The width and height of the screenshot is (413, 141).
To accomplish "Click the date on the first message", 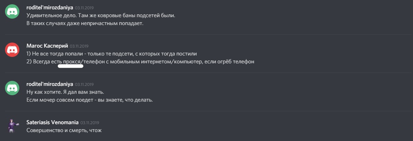I will coord(84,8).
